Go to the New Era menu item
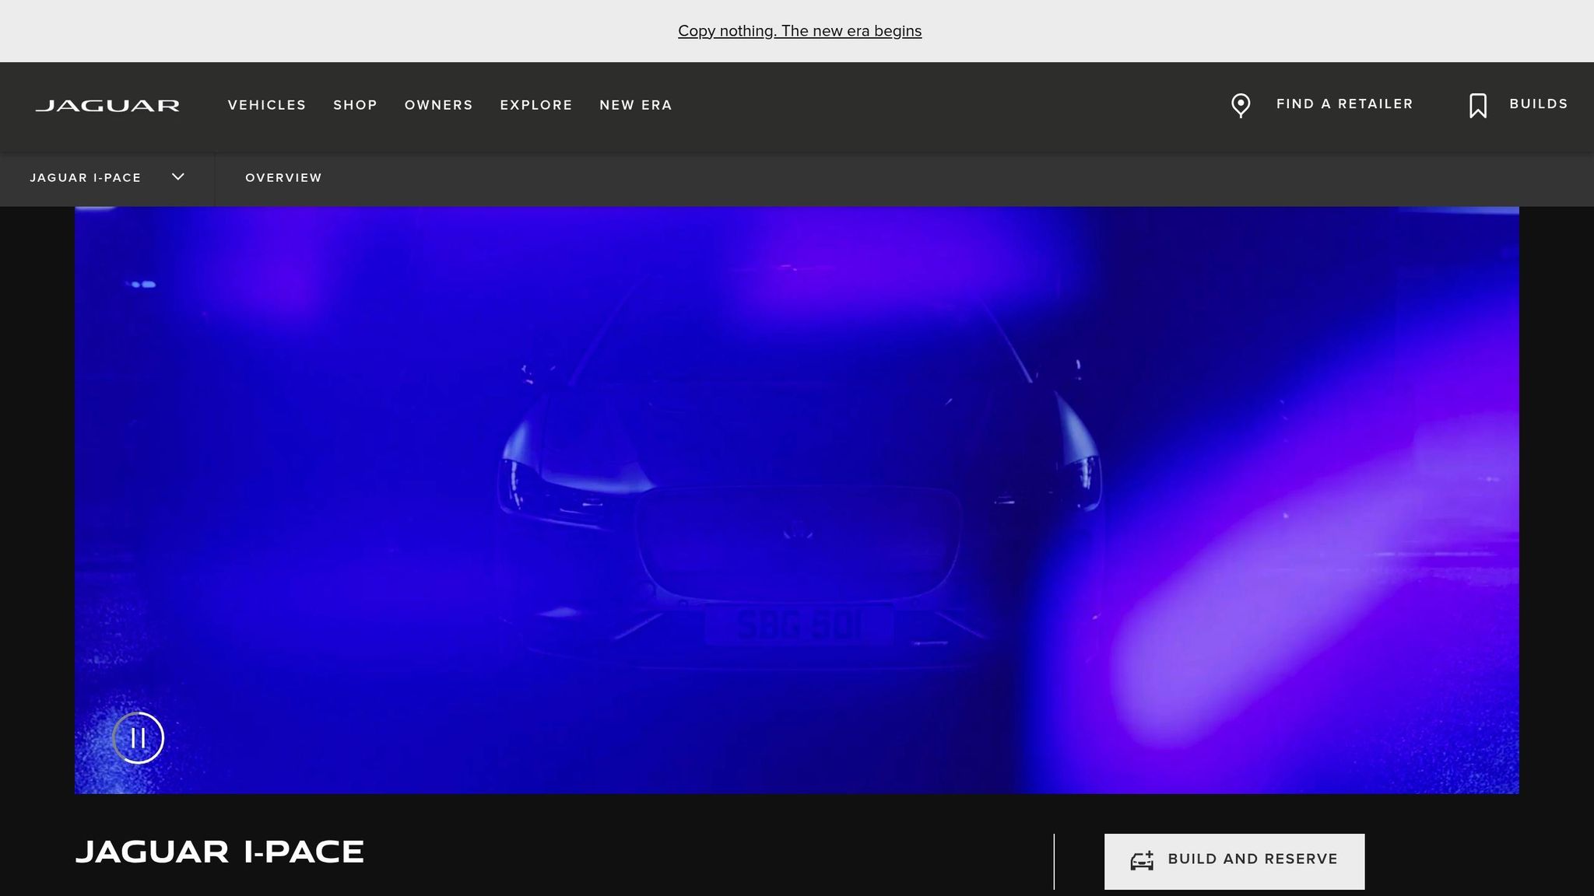The width and height of the screenshot is (1594, 896). [635, 105]
